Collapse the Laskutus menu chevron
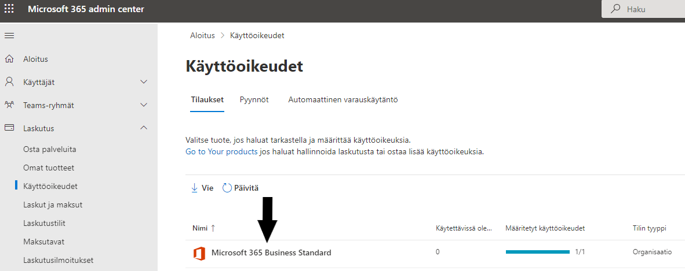This screenshot has width=685, height=271. (x=143, y=128)
